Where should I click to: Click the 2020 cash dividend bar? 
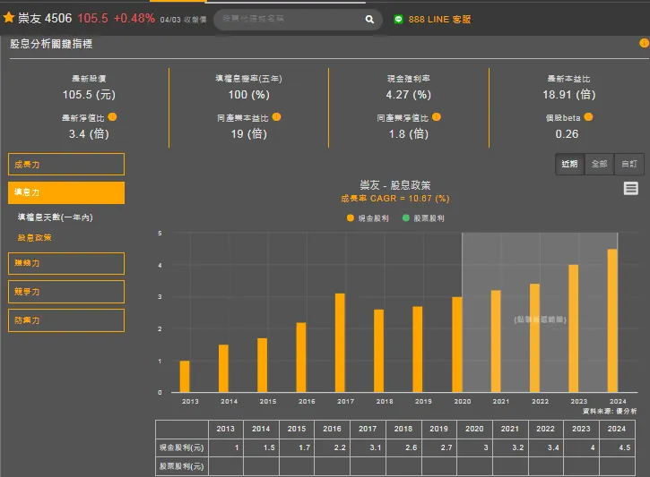pyautogui.click(x=457, y=345)
